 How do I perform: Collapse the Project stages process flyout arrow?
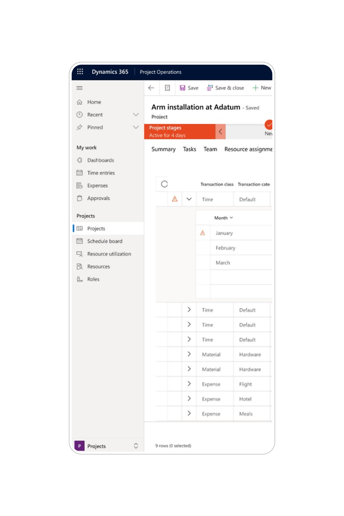click(x=220, y=132)
